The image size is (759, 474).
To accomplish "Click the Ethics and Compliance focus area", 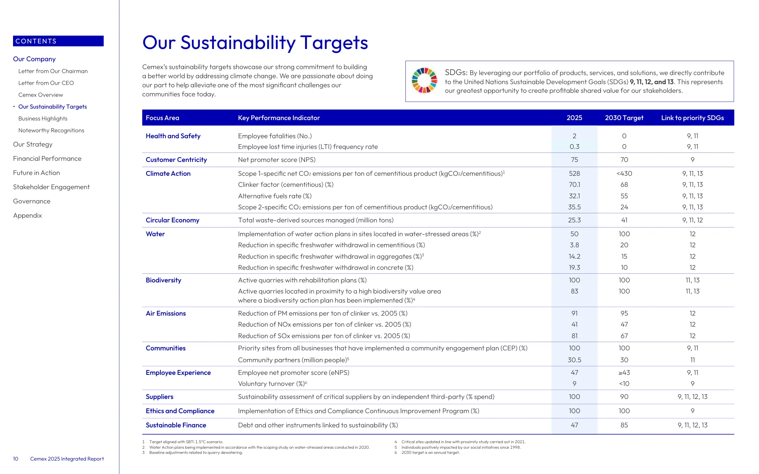I will pyautogui.click(x=180, y=411).
